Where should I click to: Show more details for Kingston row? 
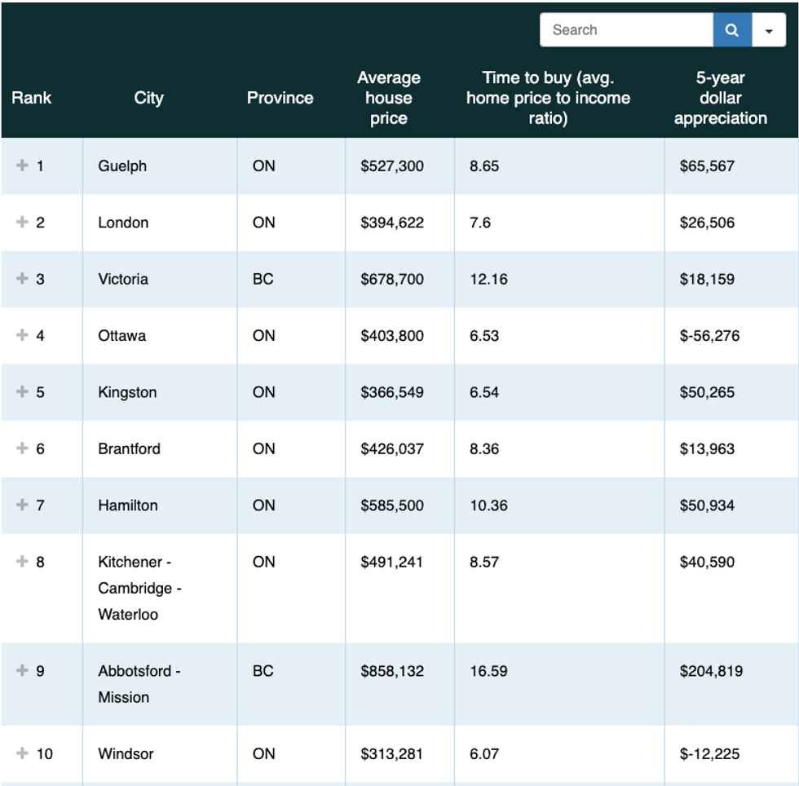(22, 391)
